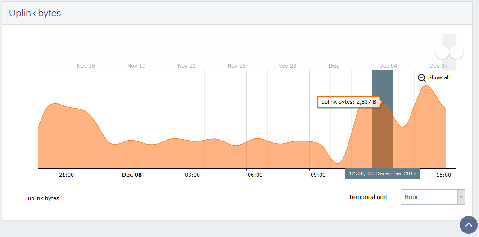This screenshot has width=479, height=237.
Task: Click the orange legend line marker
Action: pos(18,198)
